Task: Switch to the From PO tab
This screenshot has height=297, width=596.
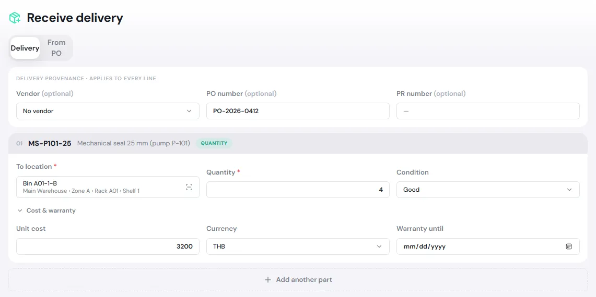Action: pyautogui.click(x=56, y=48)
